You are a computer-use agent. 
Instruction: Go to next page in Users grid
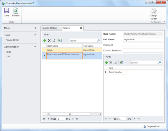73,119
